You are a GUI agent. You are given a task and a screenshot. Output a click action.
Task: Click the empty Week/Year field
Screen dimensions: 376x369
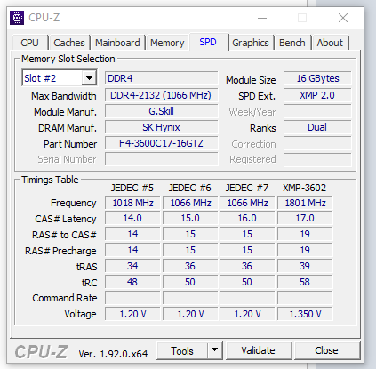pos(317,111)
